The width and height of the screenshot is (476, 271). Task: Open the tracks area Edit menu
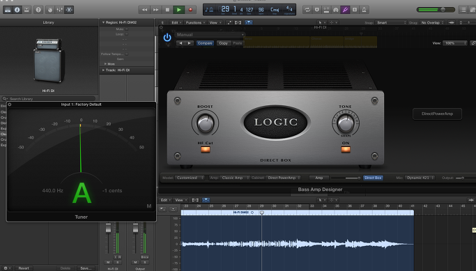pyautogui.click(x=176, y=23)
